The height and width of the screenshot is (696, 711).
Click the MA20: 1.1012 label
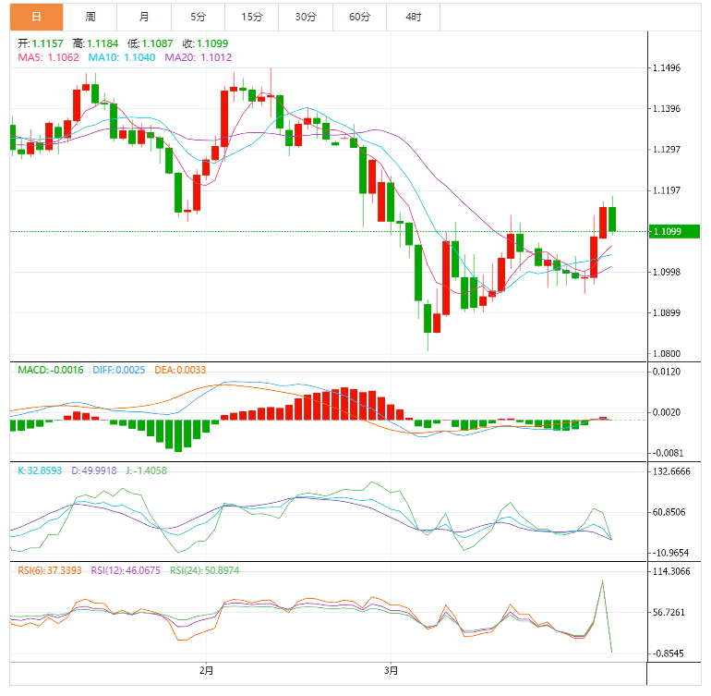199,57
